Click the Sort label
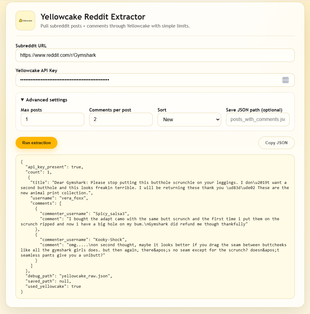 click(x=162, y=110)
